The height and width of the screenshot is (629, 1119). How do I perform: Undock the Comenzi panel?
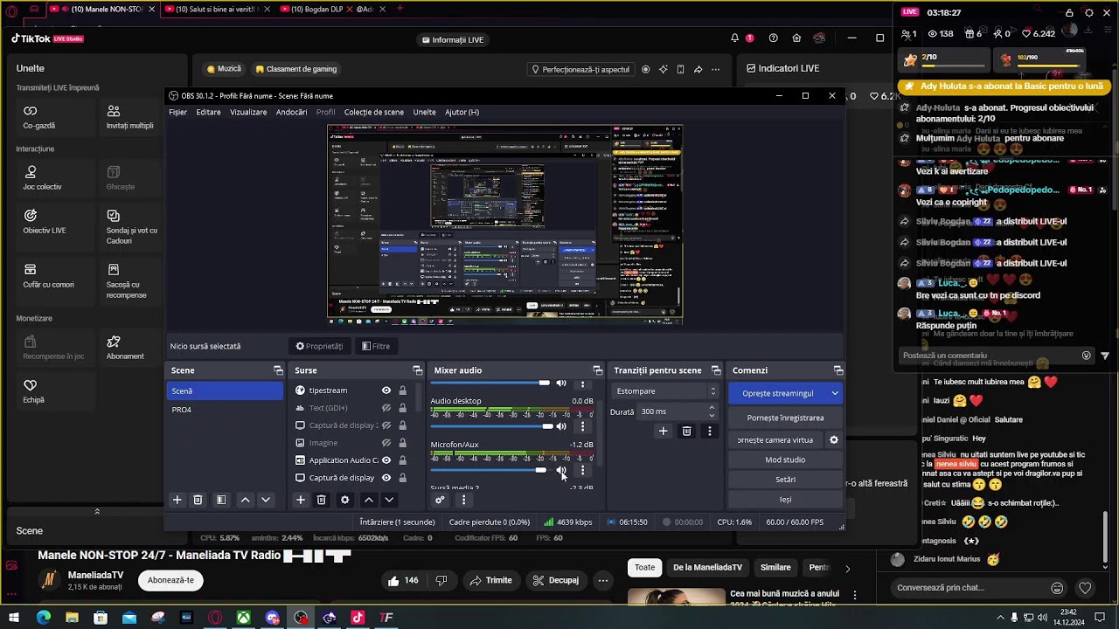pyautogui.click(x=838, y=370)
